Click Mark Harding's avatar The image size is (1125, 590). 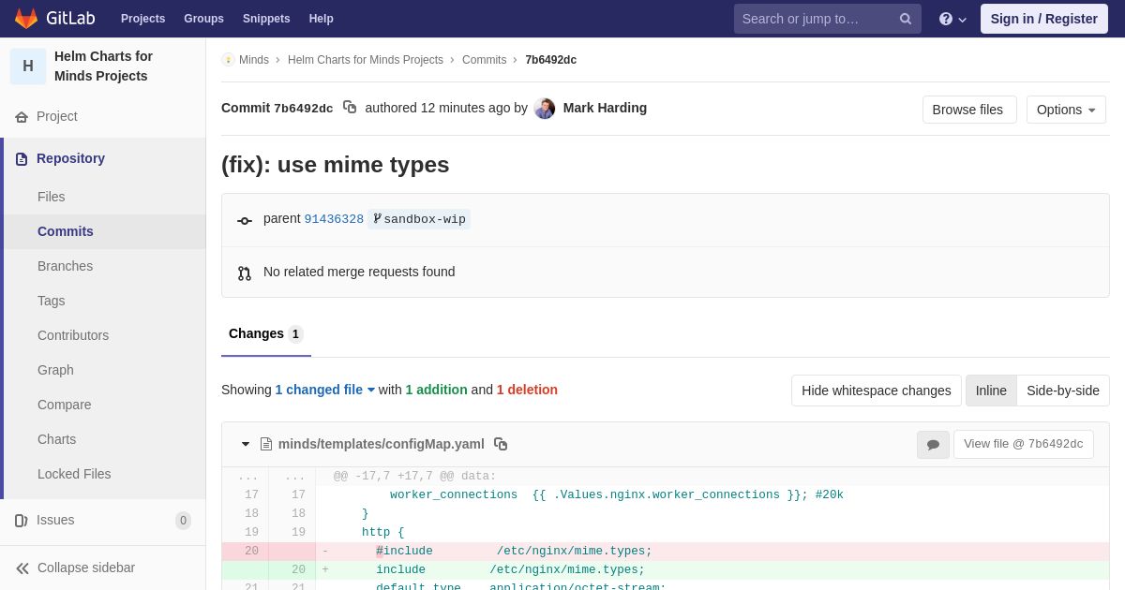coord(545,109)
